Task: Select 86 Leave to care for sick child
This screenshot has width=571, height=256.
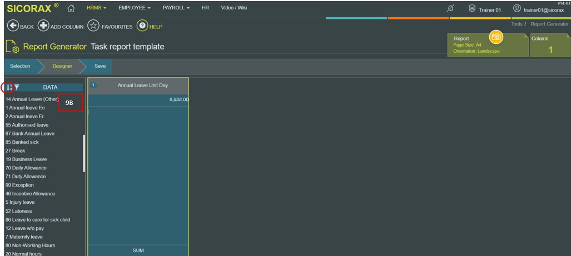Action: click(38, 220)
